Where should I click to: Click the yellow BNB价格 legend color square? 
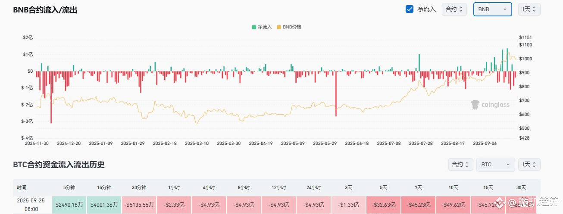279,27
